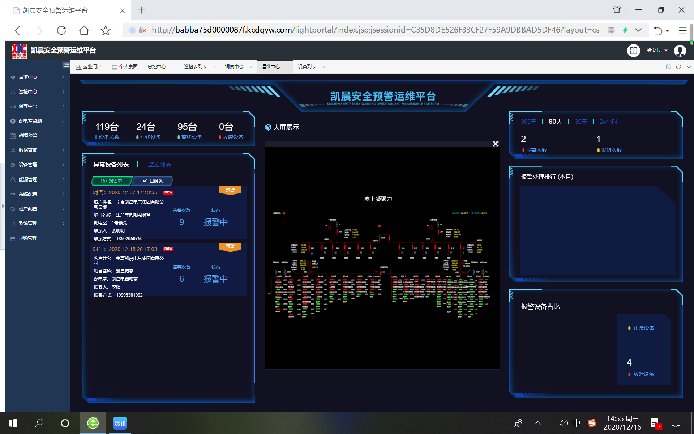Open the app grid icon in header
Screen dimensions: 694x434
click(x=633, y=51)
